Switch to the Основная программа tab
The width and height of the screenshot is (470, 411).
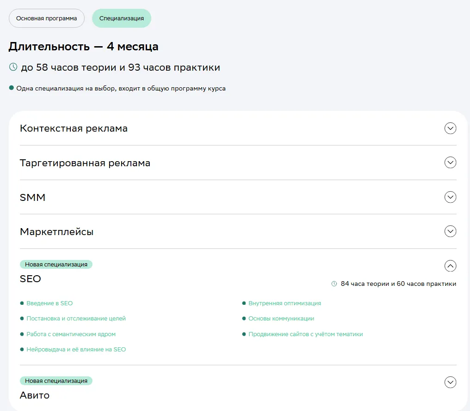point(47,18)
